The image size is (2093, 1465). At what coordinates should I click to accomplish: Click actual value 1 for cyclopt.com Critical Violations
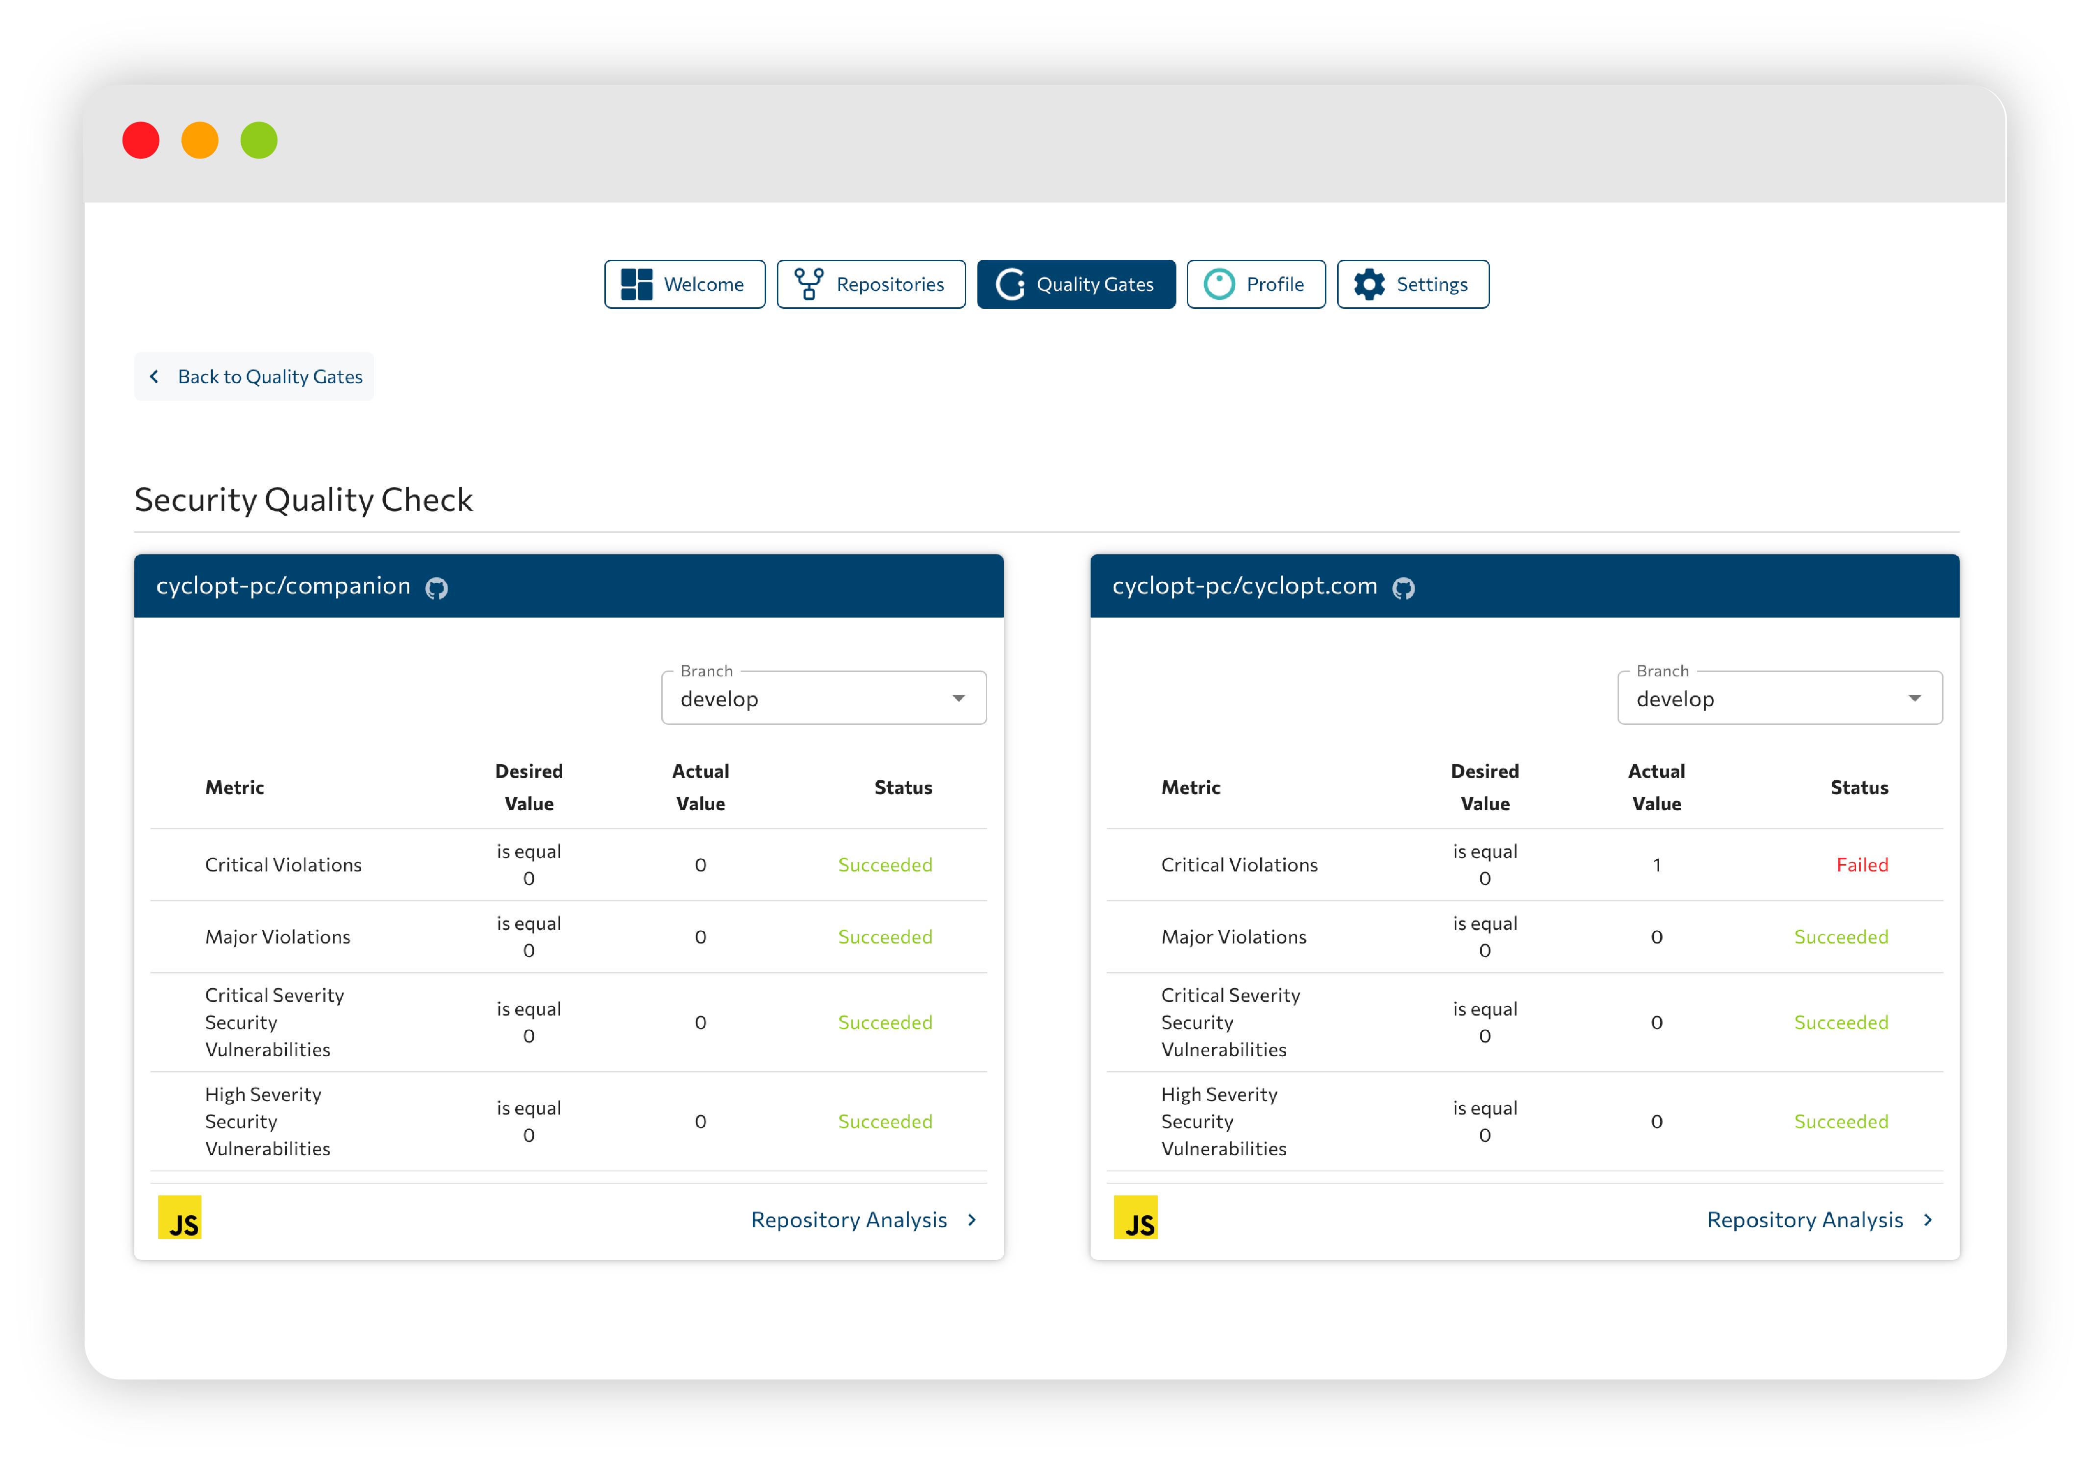1656,864
